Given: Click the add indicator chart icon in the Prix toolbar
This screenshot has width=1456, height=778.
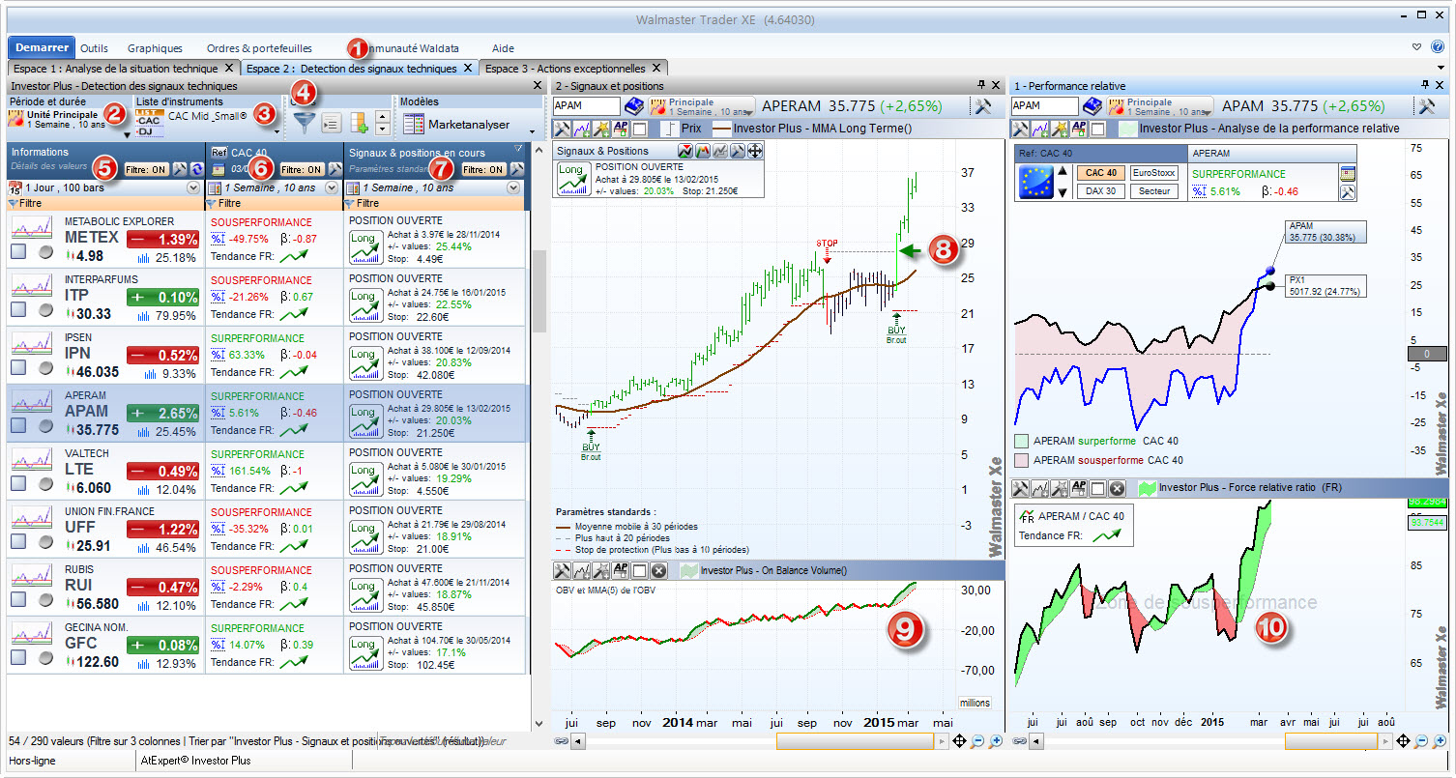Looking at the screenshot, I should (580, 128).
